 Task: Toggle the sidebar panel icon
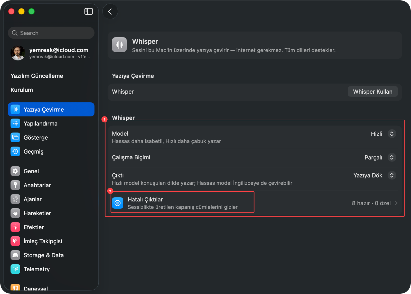89,11
